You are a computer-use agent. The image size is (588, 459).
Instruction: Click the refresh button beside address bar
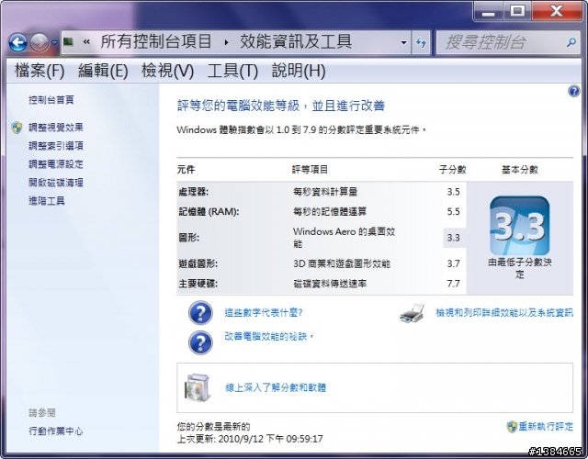tap(421, 42)
